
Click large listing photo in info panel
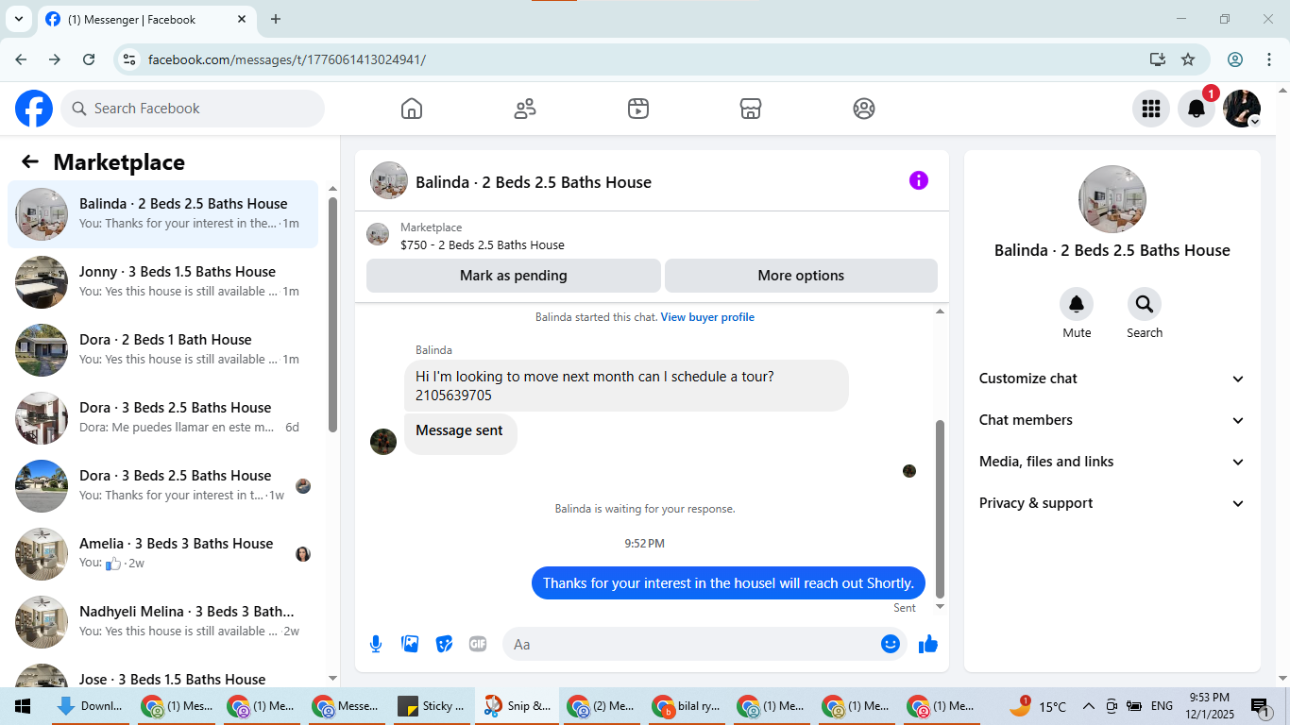[1112, 199]
